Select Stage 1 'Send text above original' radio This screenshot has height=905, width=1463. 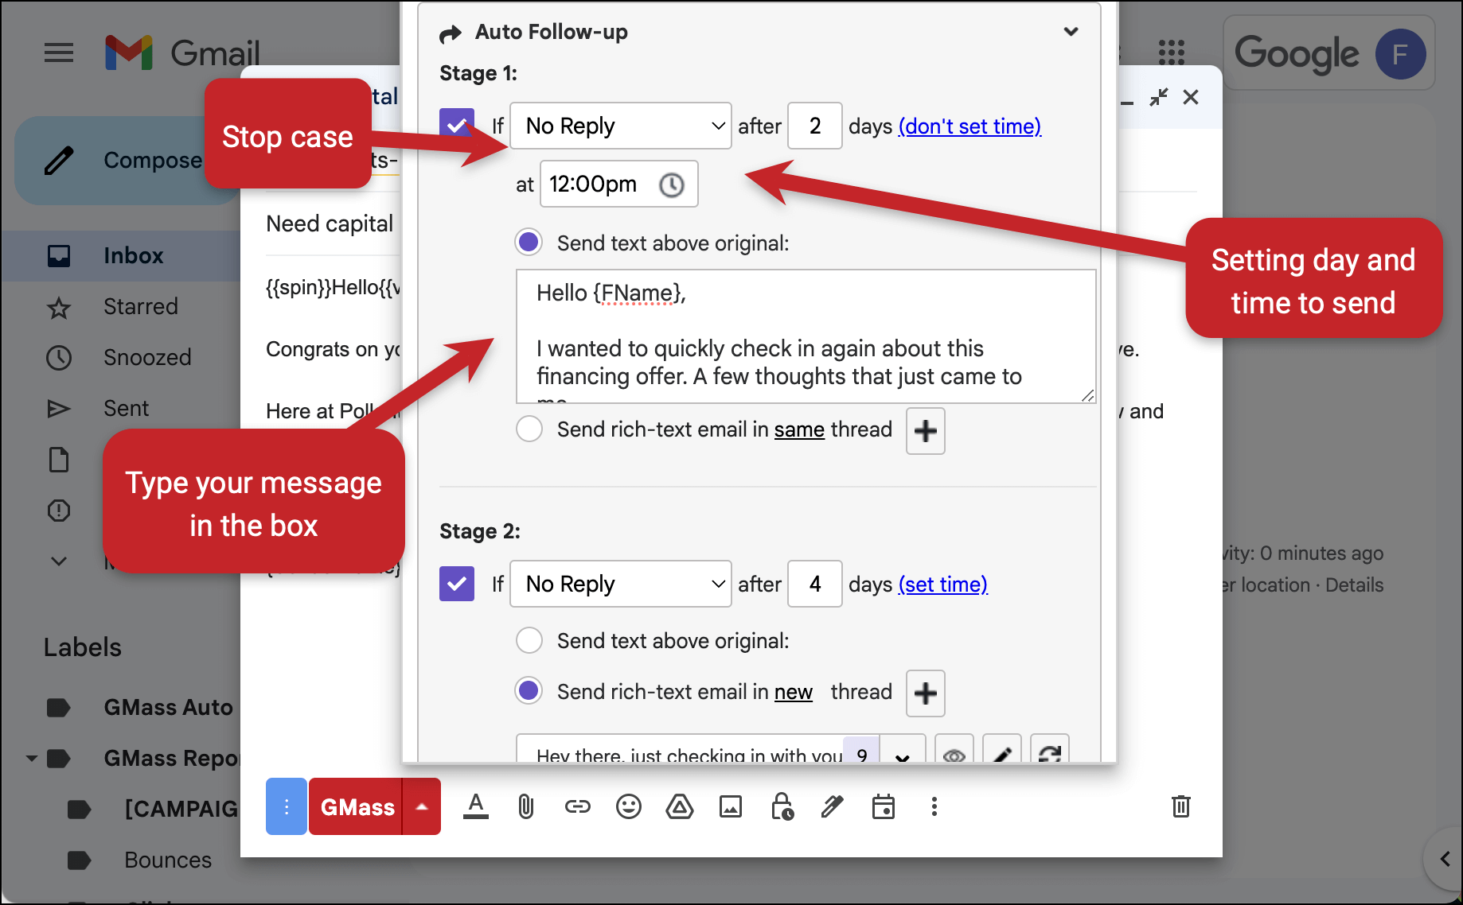tap(529, 242)
